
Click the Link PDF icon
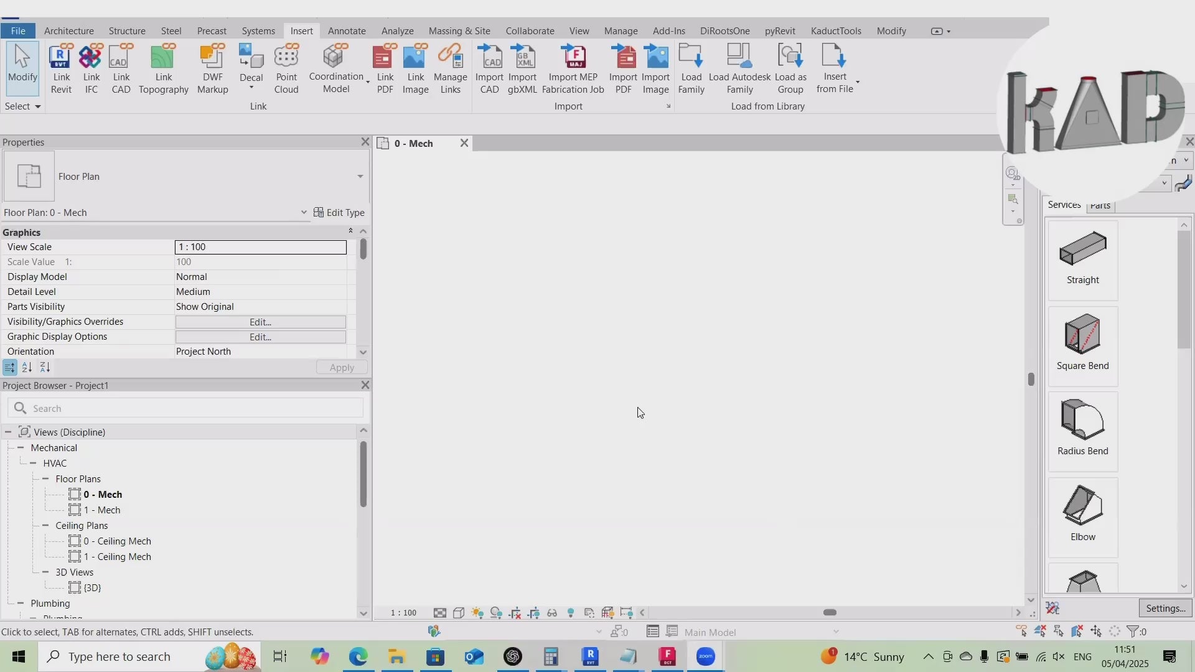point(385,68)
